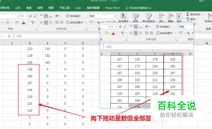212x129 pixels.
Task: Align text right in the main ribbon
Action: (x=51, y=22)
